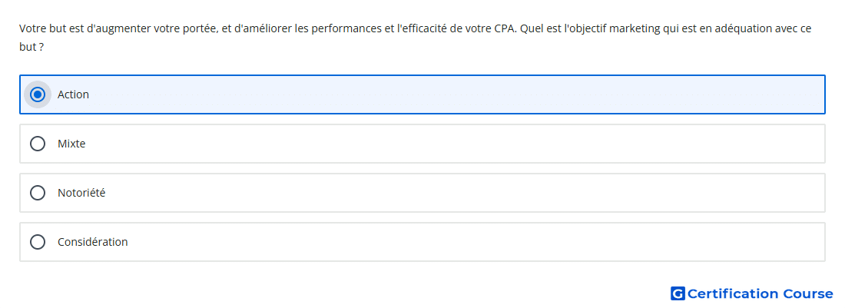This screenshot has height=308, width=845.
Task: Click the word 'Votre' starting the question
Action: point(30,28)
